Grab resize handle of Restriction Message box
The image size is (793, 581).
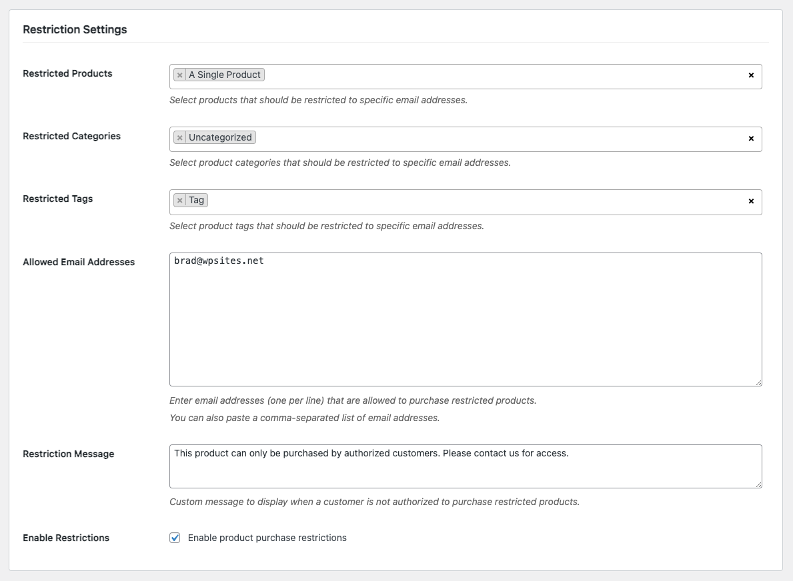click(758, 484)
